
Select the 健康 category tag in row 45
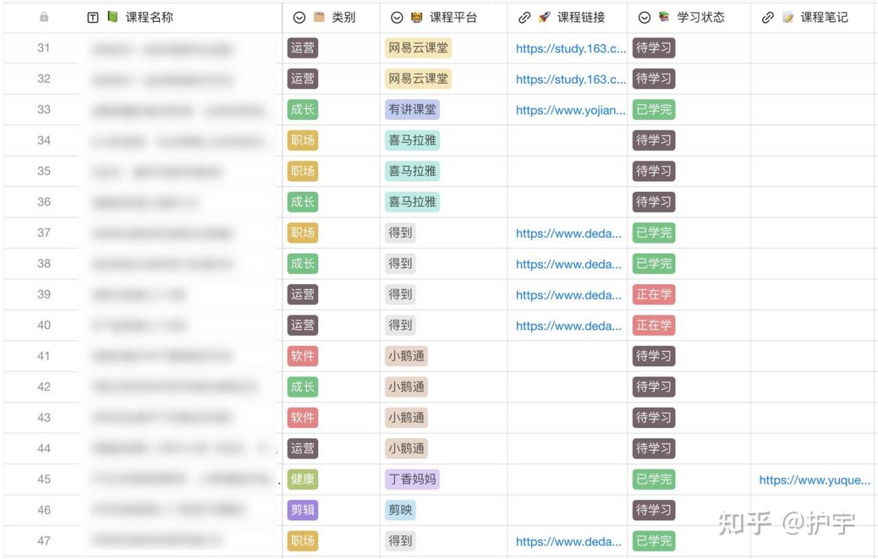click(302, 479)
